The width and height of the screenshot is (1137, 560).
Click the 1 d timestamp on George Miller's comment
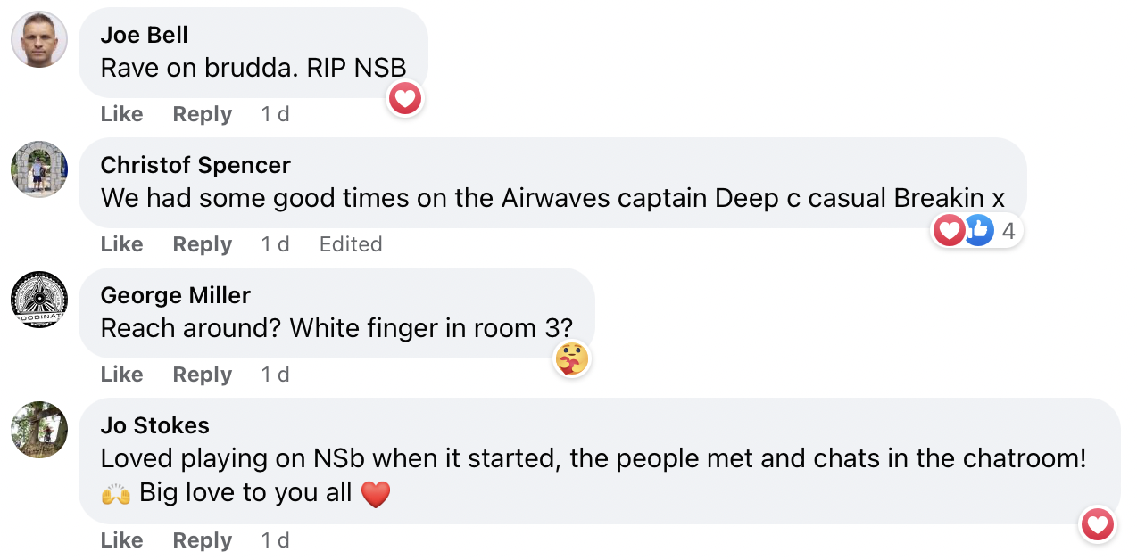(275, 375)
